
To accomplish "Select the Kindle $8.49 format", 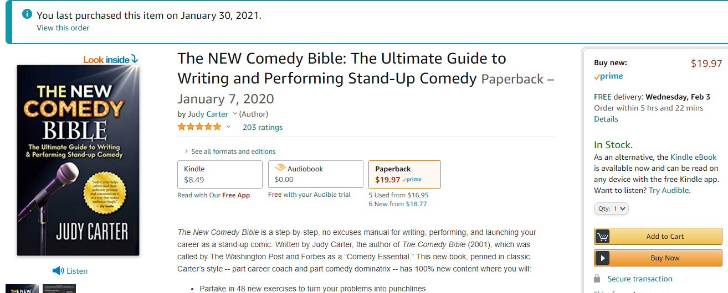I will point(219,174).
